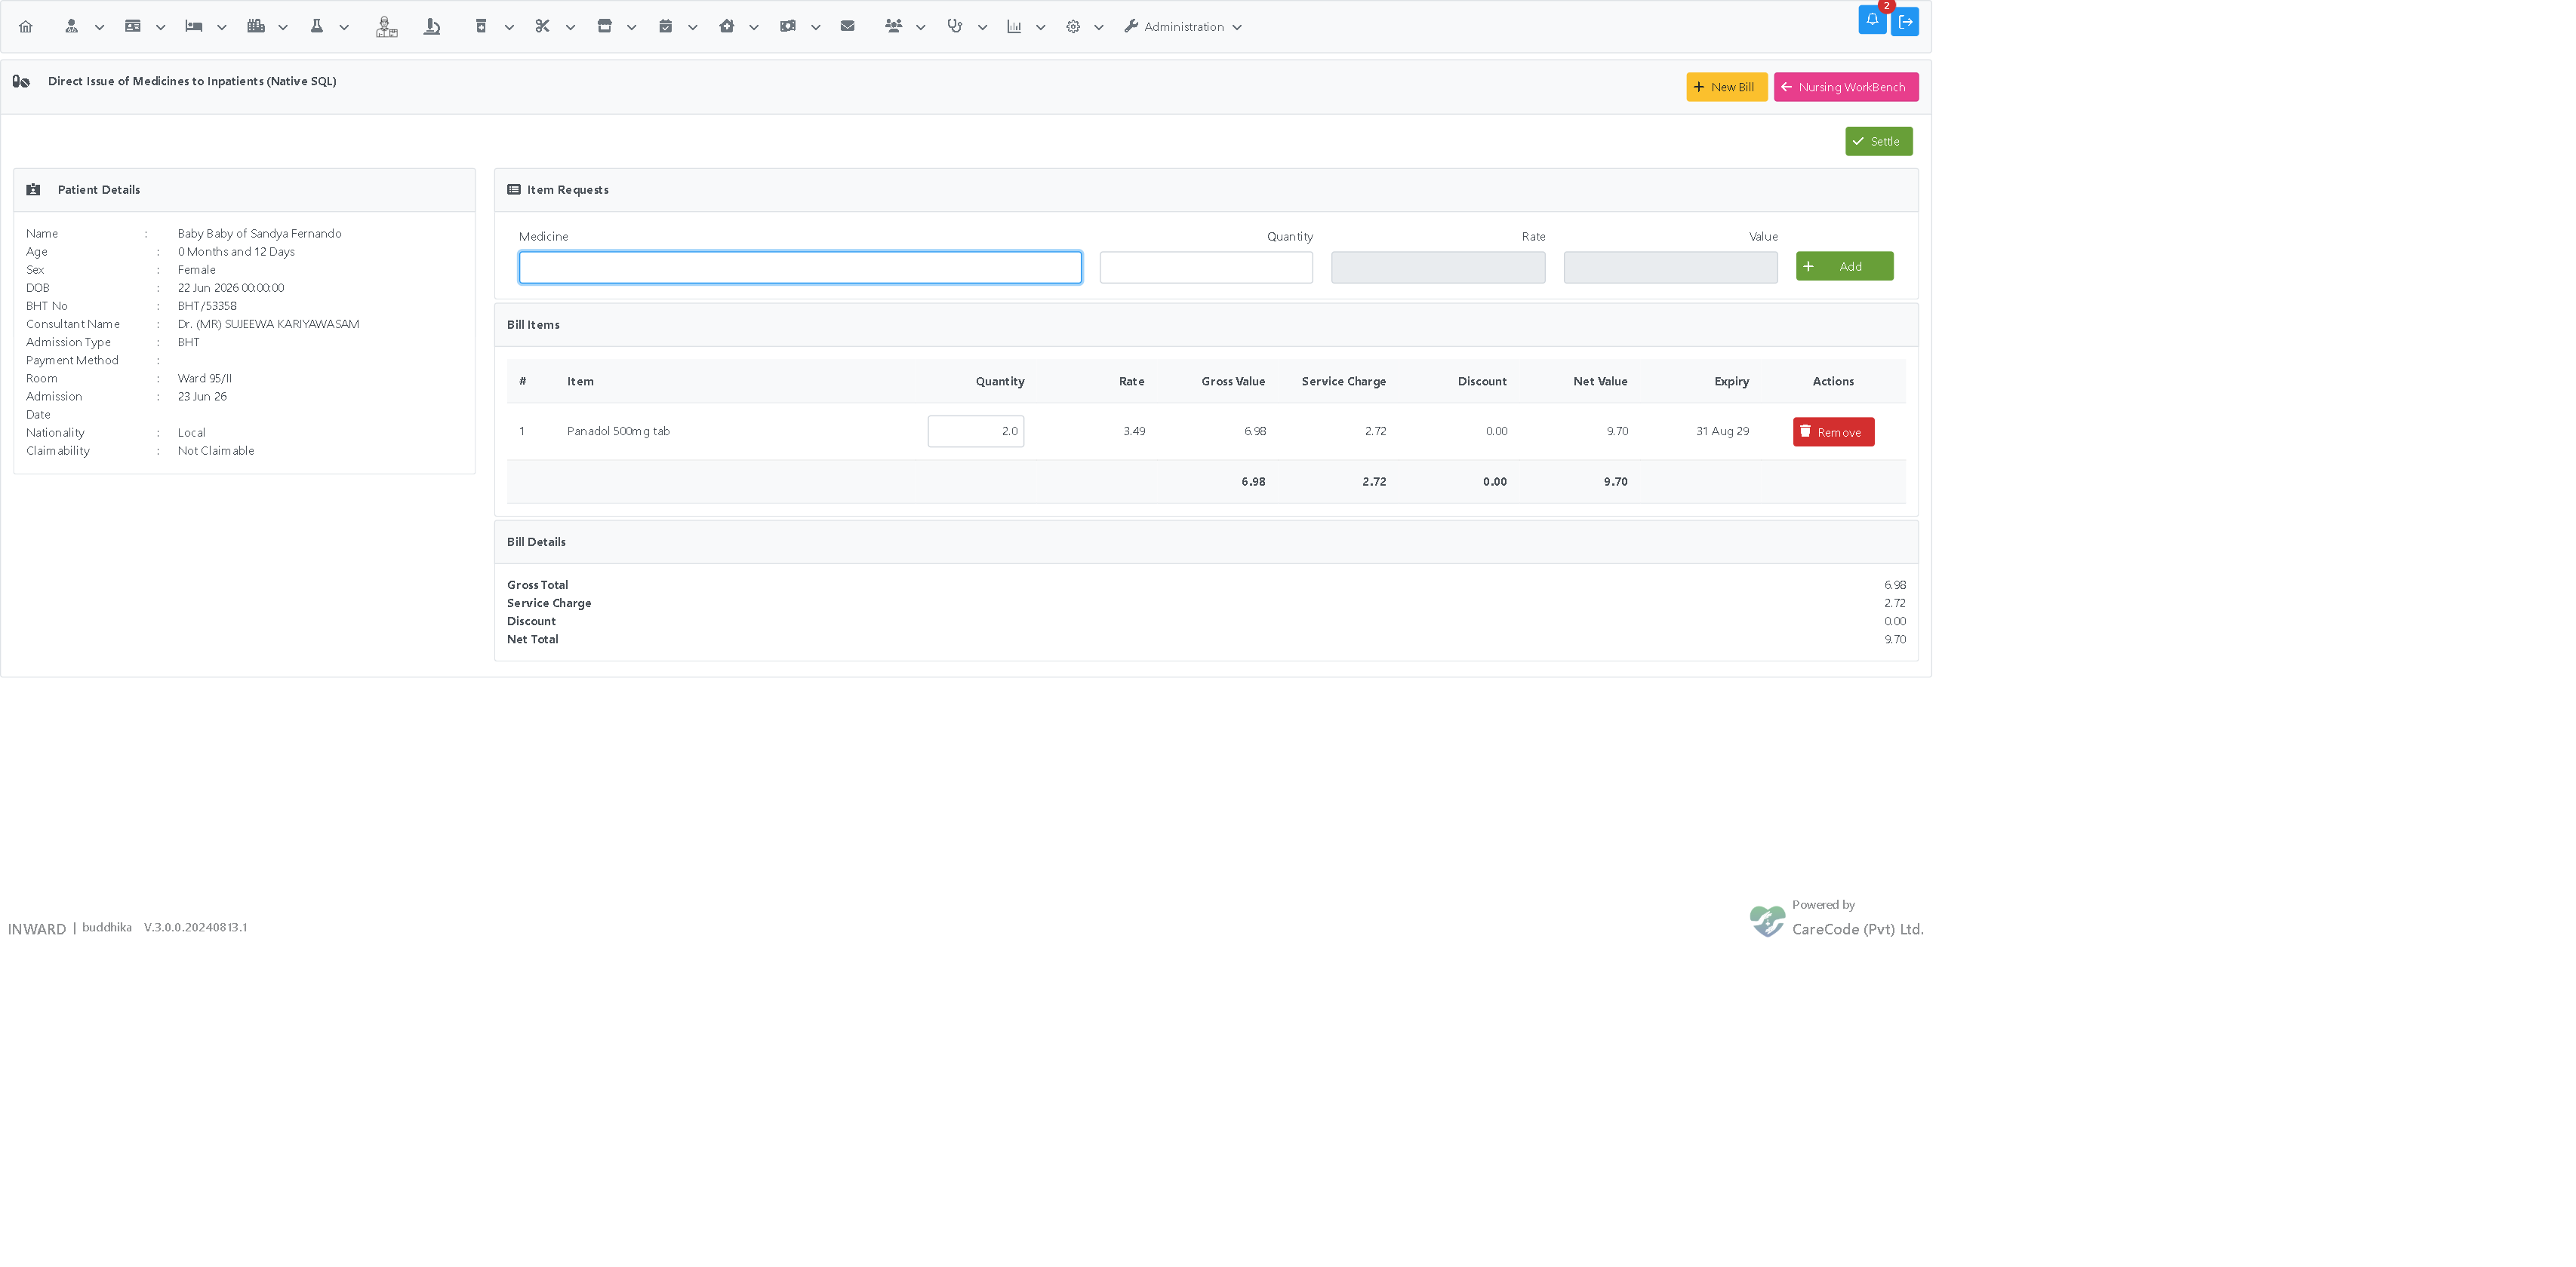The height and width of the screenshot is (1267, 2576).
Task: Open the scissors (theatre) menu icon
Action: pyautogui.click(x=542, y=27)
